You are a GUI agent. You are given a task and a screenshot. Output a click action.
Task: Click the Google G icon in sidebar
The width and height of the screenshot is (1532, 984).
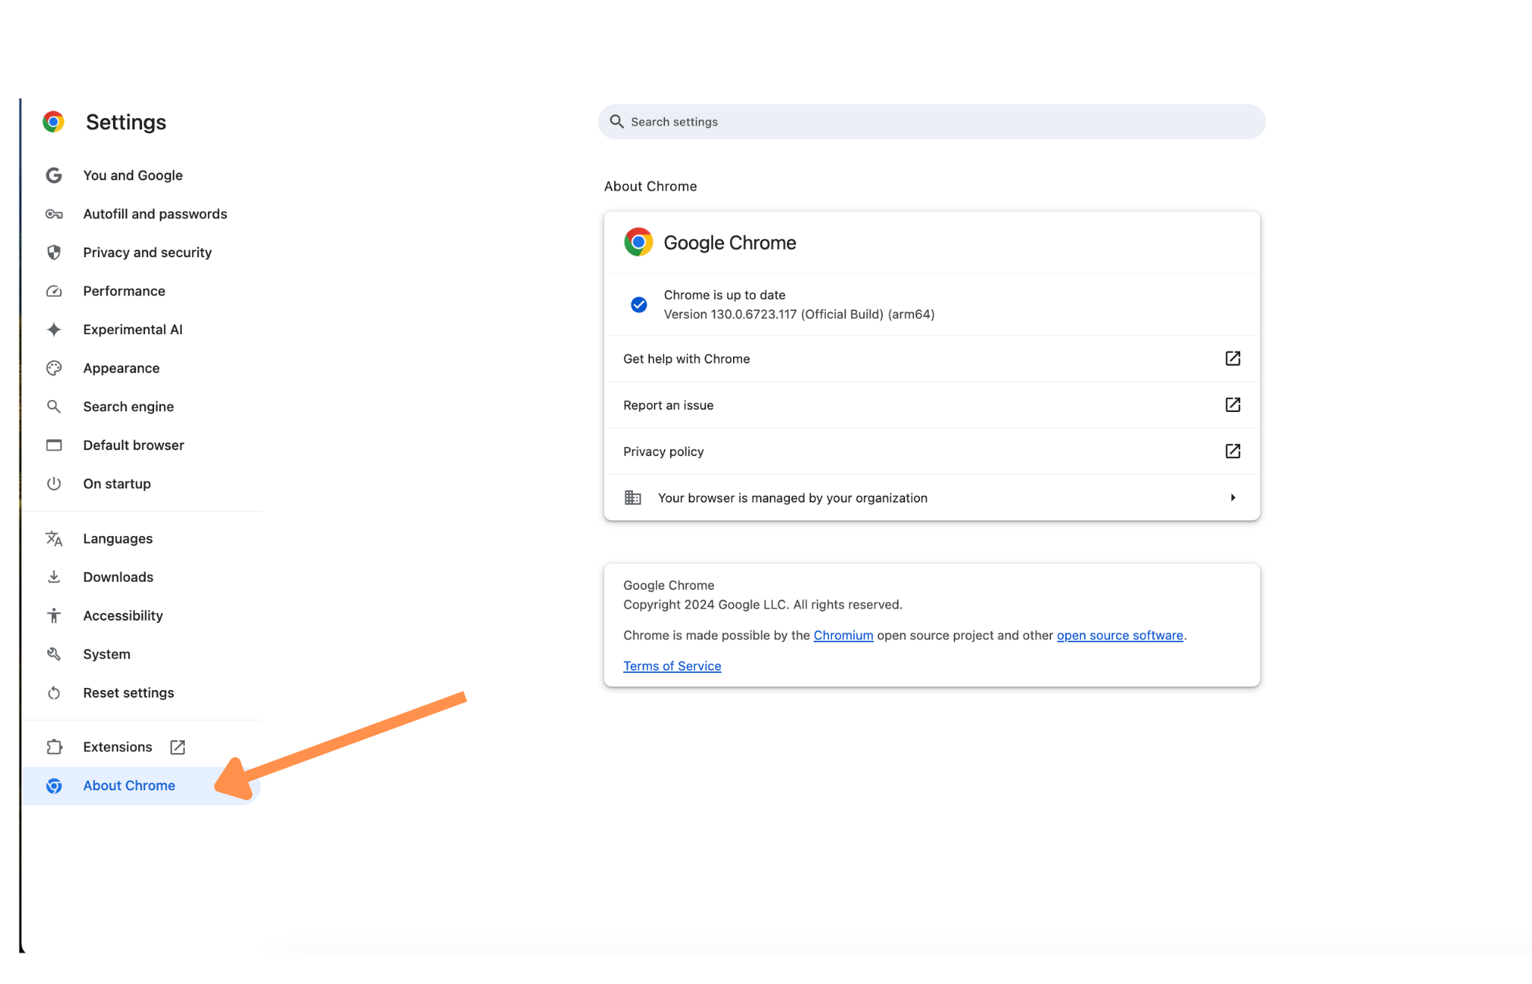coord(54,175)
